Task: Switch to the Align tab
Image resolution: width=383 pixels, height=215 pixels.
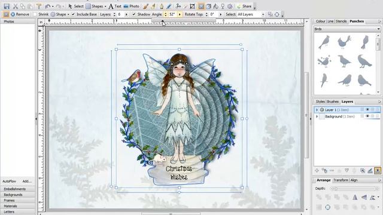Action: tap(354, 180)
